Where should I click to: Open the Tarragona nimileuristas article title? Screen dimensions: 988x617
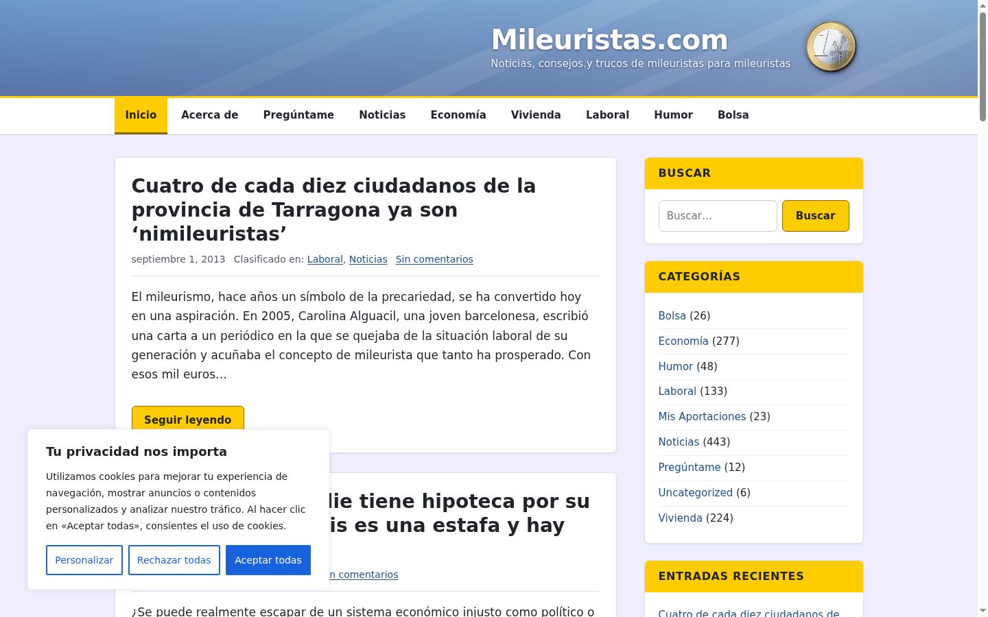[x=333, y=210]
